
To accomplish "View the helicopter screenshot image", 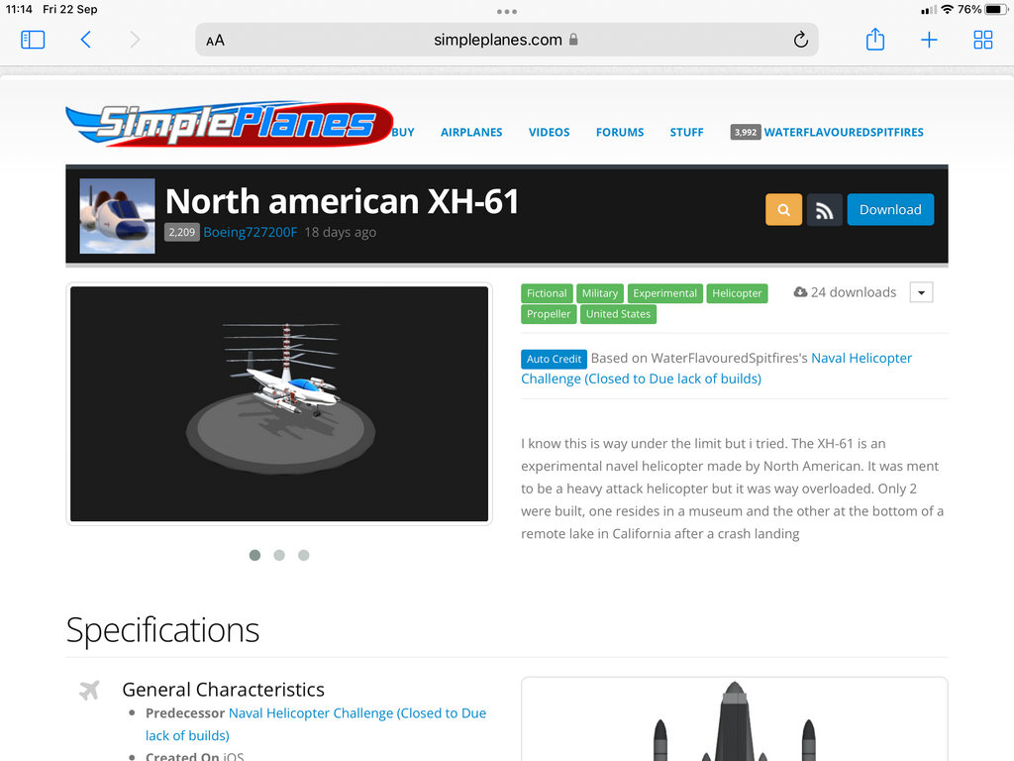I will coord(279,404).
